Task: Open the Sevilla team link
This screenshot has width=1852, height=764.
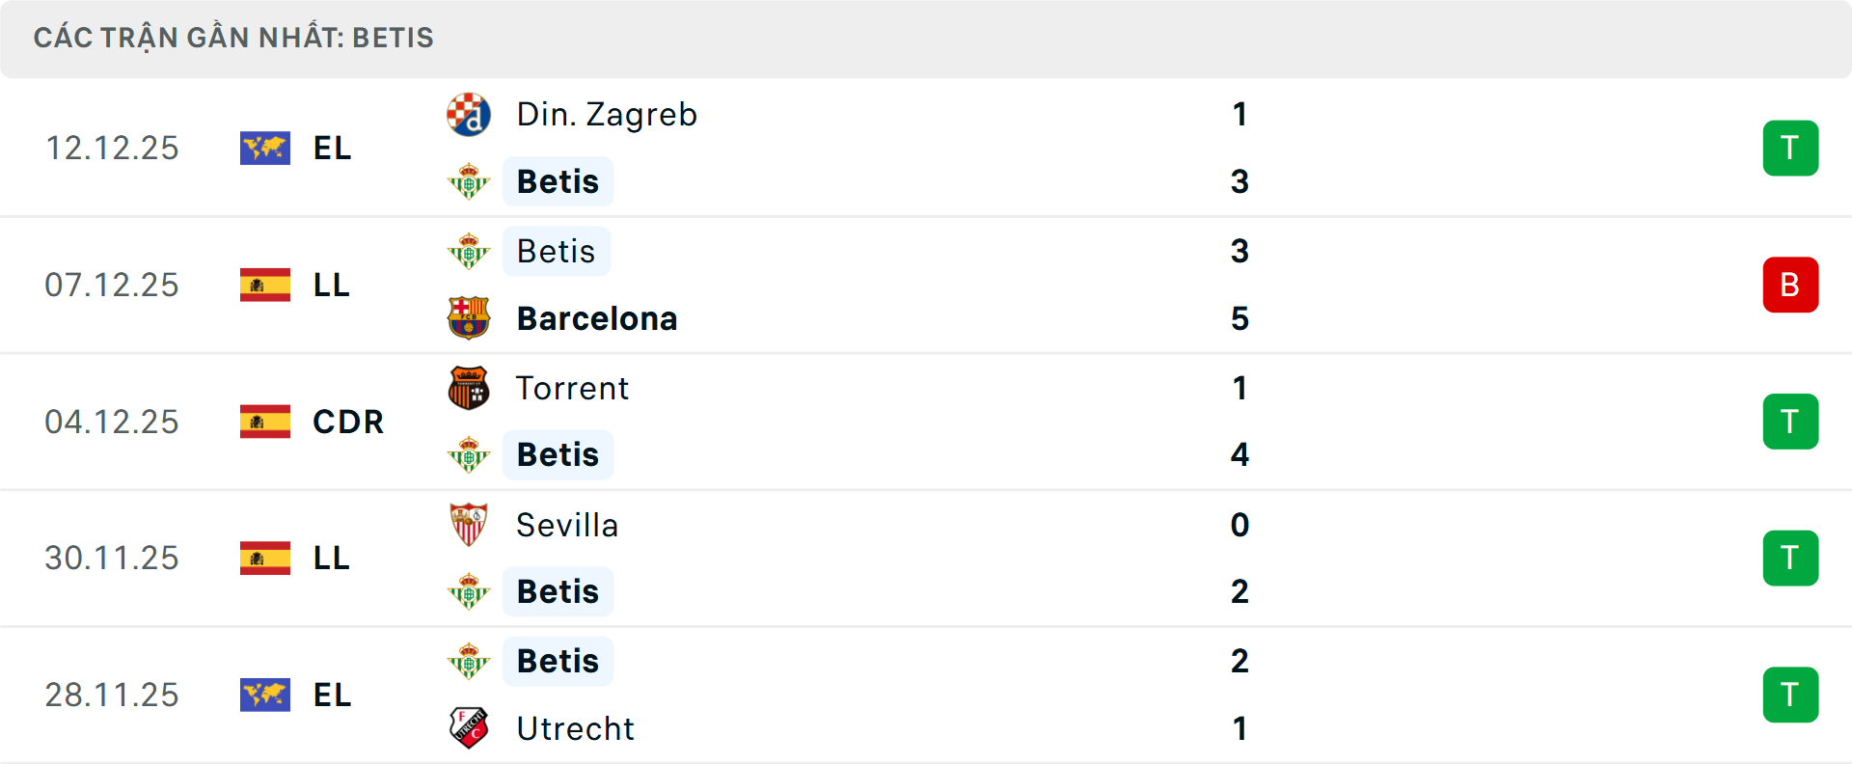Action: (x=567, y=525)
